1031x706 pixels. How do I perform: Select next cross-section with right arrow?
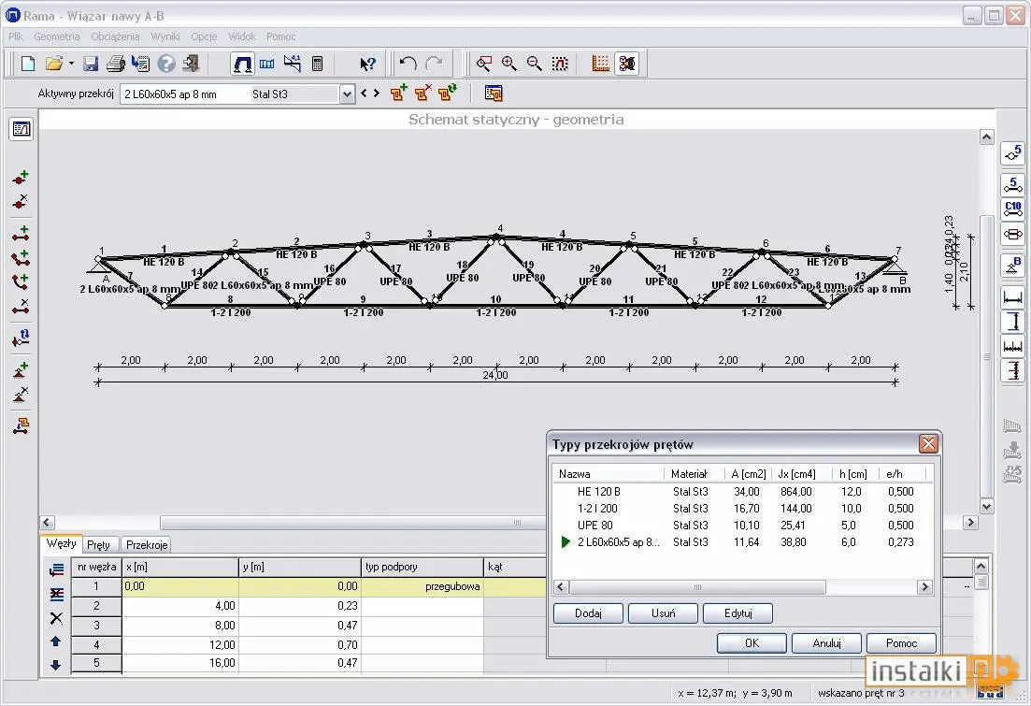(376, 94)
